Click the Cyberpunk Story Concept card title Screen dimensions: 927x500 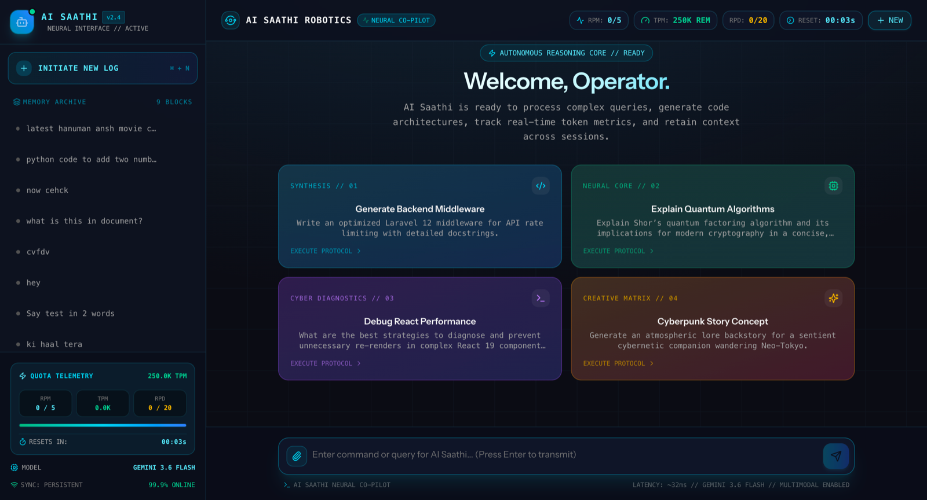[x=713, y=321]
